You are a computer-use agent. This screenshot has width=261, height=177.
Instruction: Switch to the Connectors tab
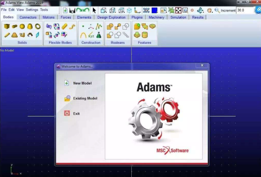tap(28, 17)
